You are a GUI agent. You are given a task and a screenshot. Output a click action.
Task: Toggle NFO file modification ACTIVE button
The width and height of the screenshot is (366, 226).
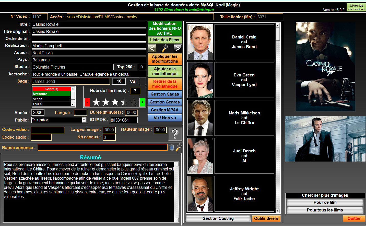[x=165, y=28]
